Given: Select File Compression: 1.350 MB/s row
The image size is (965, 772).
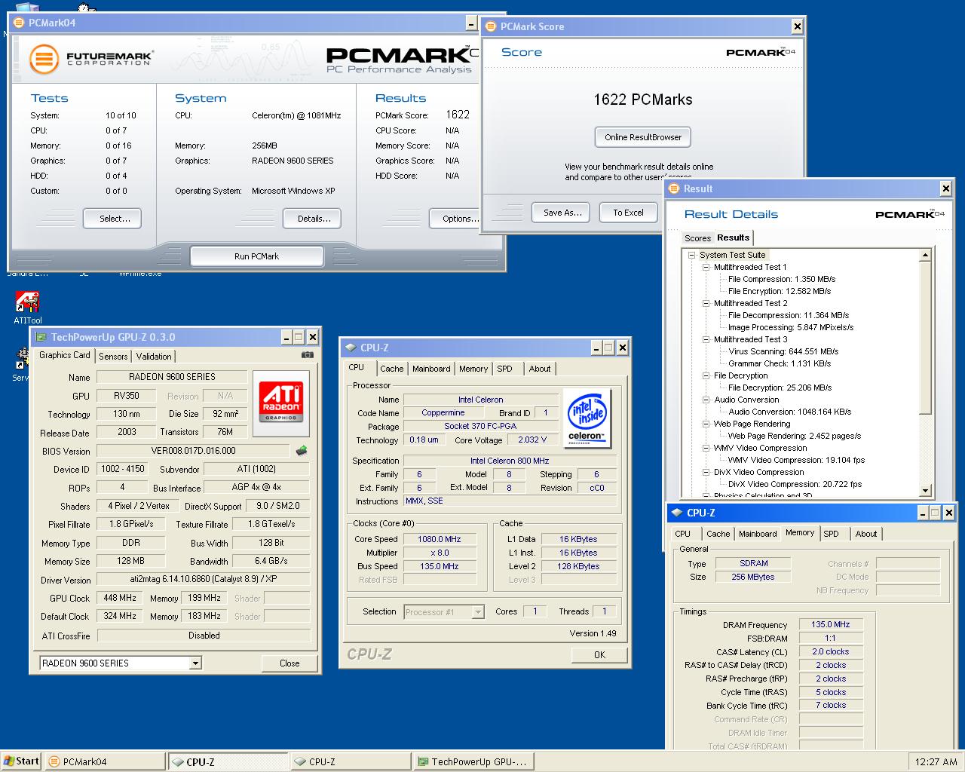Looking at the screenshot, I should (x=781, y=279).
